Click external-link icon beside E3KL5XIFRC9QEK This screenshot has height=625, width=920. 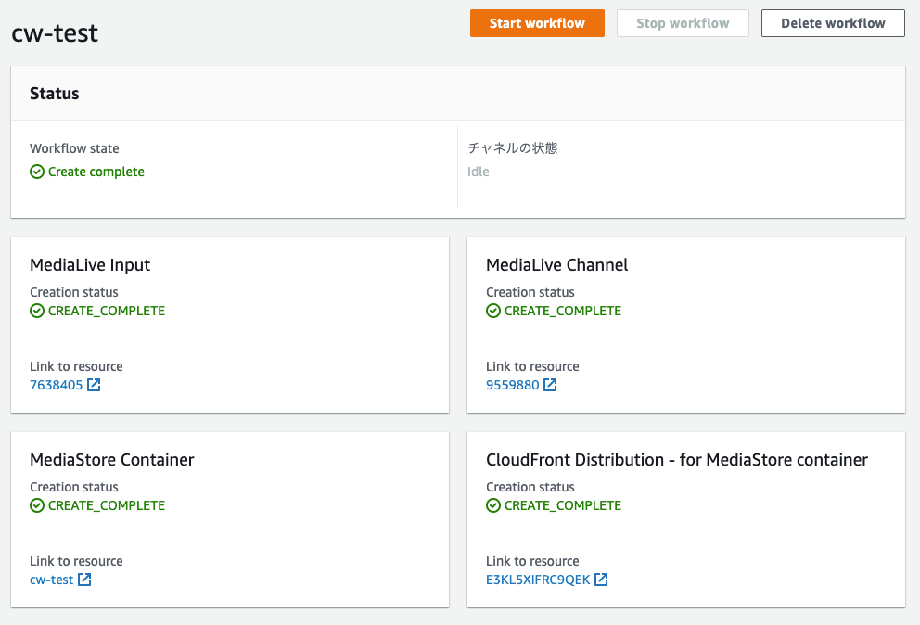coord(601,580)
